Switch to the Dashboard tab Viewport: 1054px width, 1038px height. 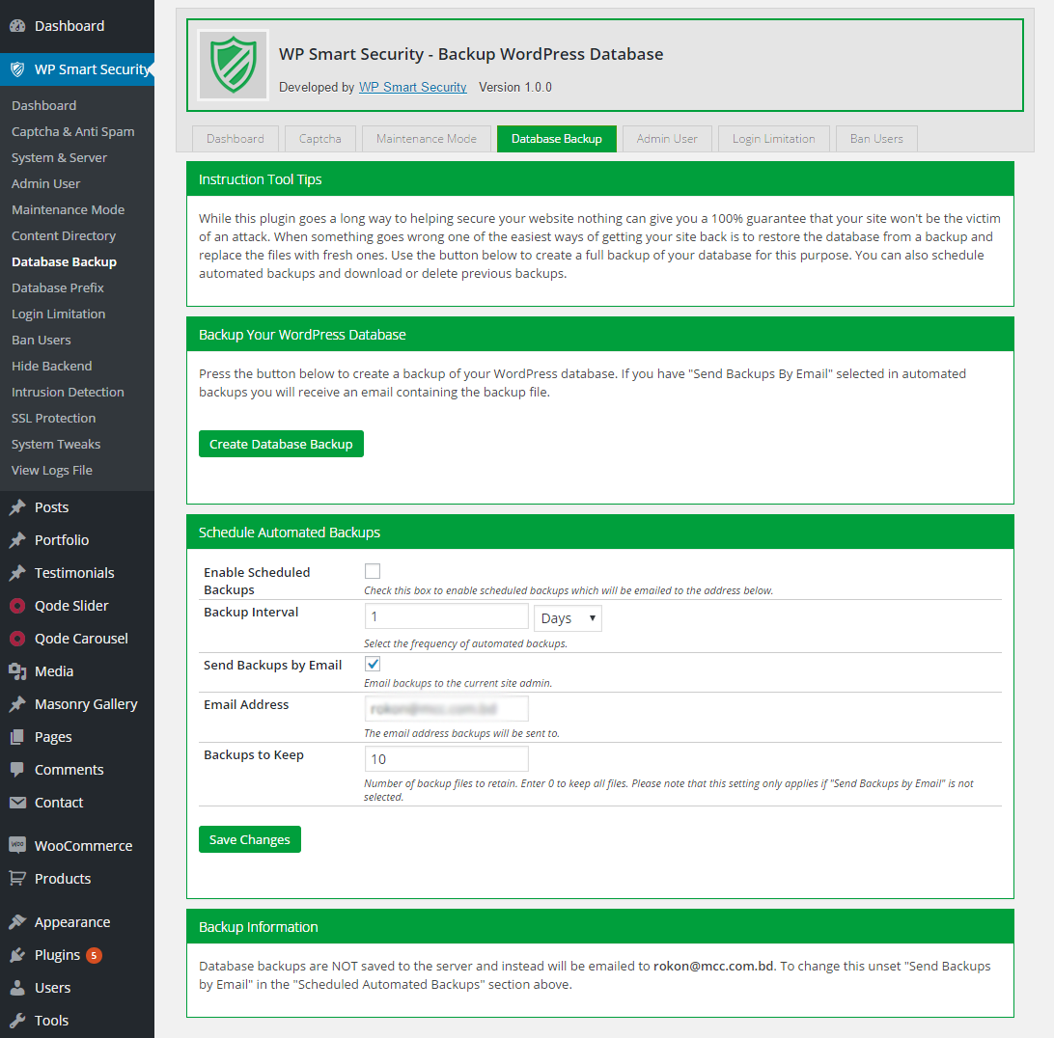(236, 139)
